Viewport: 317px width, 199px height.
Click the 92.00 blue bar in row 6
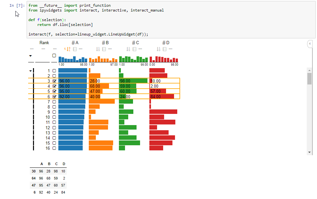pyautogui.click(x=72, y=97)
